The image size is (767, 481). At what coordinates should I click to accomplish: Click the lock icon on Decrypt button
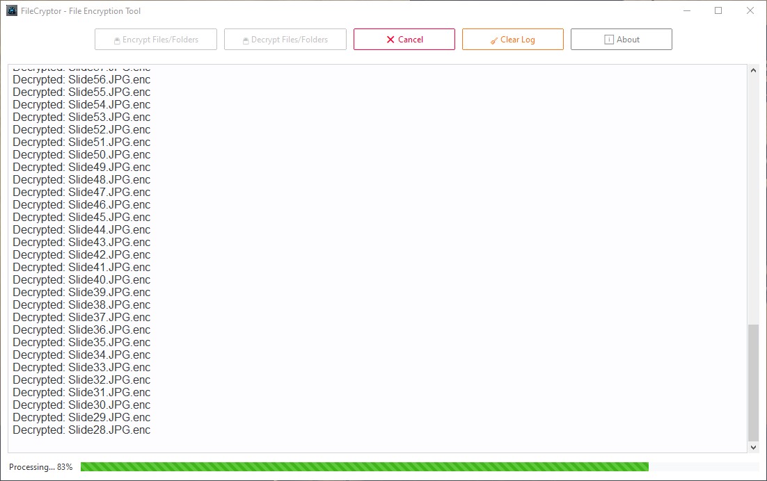246,40
